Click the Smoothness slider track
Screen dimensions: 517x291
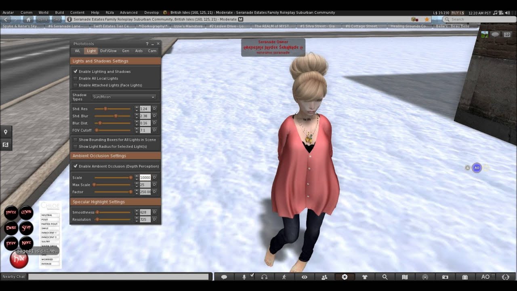113,212
